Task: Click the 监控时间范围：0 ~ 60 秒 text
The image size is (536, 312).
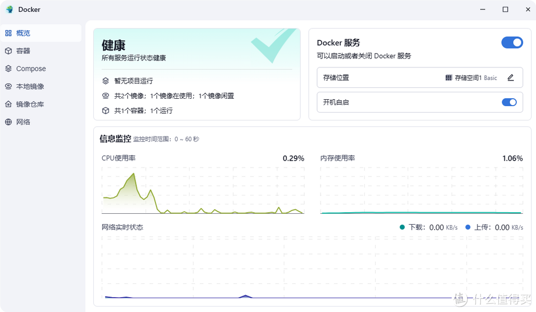Action: click(x=166, y=139)
